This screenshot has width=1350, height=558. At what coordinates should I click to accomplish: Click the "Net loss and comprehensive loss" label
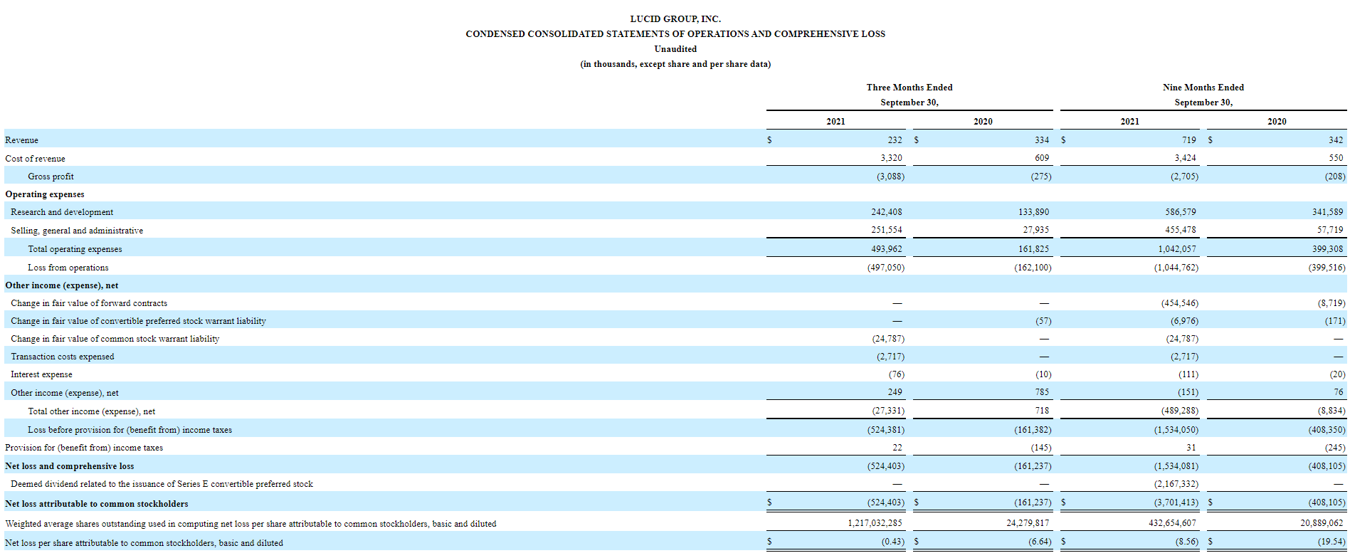click(70, 466)
